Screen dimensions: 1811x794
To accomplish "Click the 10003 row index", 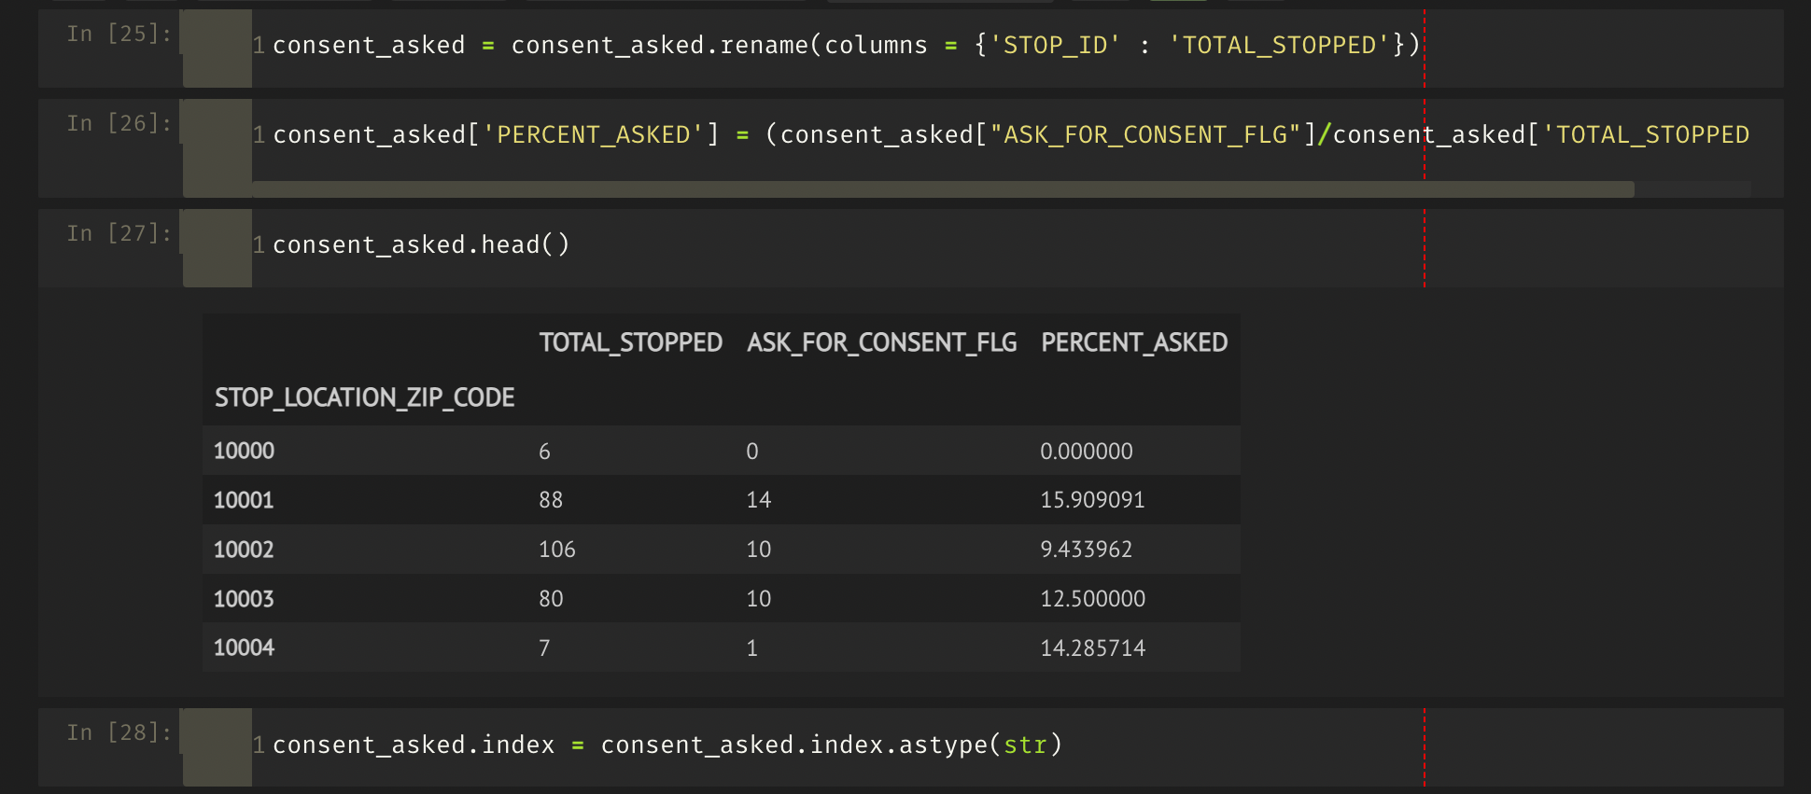I will (x=244, y=599).
